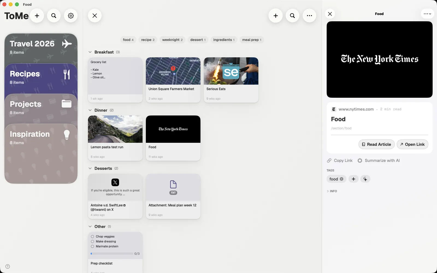The height and width of the screenshot is (273, 437).
Task: Collapse the Breakfast section
Action: pos(90,52)
